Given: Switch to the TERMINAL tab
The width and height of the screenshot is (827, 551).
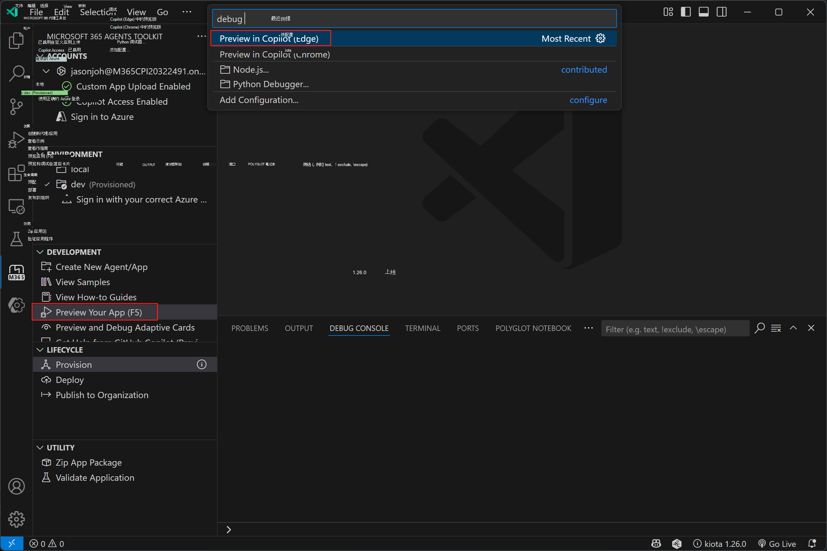Looking at the screenshot, I should (422, 328).
